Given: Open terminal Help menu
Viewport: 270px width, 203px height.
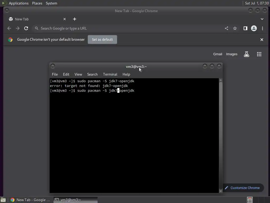Looking at the screenshot, I should click(x=126, y=74).
